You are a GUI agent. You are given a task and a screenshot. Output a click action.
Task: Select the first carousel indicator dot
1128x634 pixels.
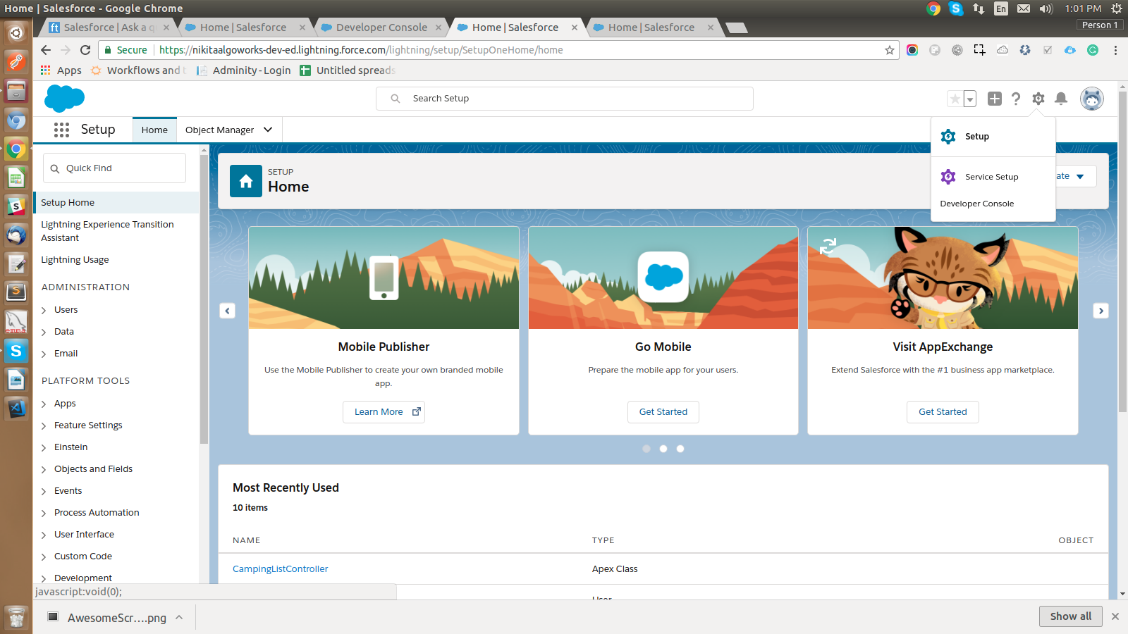tap(646, 449)
